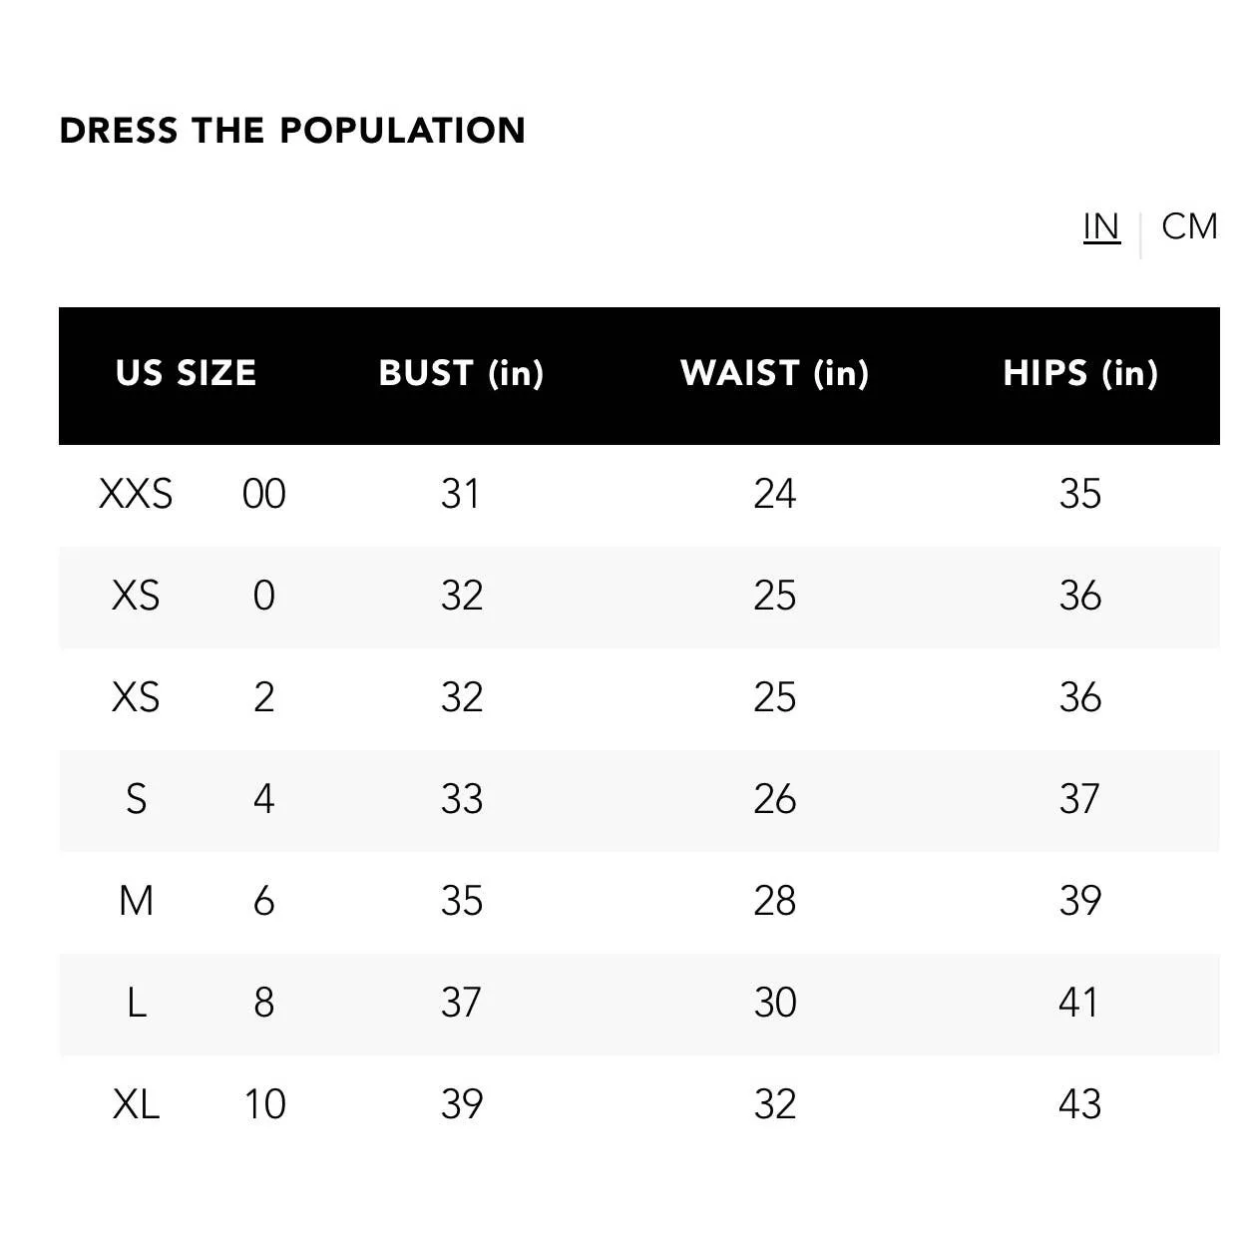The height and width of the screenshot is (1246, 1246).
Task: Select the IN unit option
Action: (x=1100, y=226)
